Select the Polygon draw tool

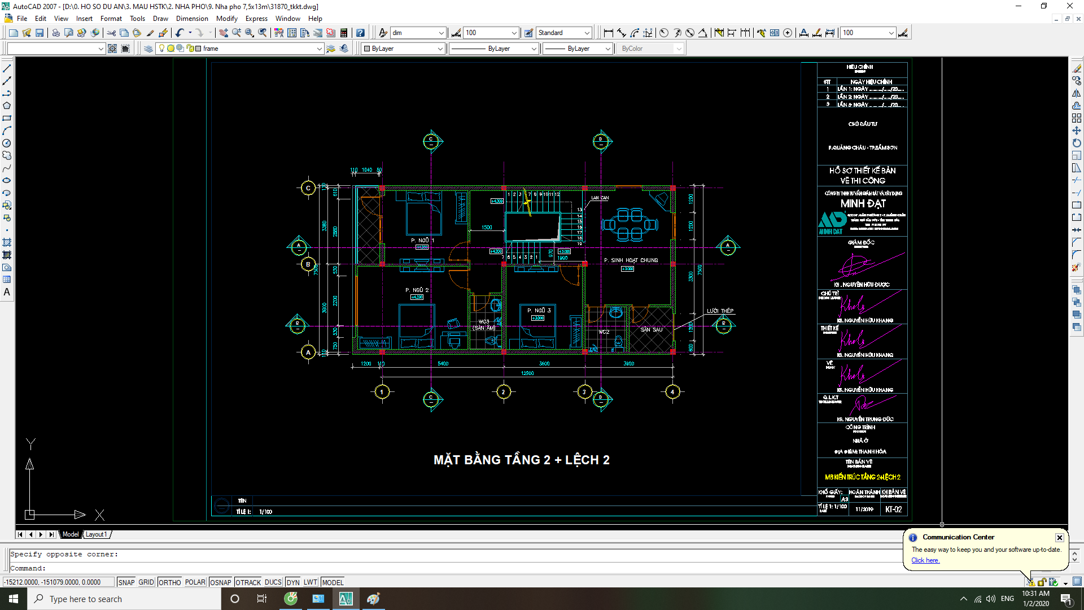pyautogui.click(x=7, y=106)
